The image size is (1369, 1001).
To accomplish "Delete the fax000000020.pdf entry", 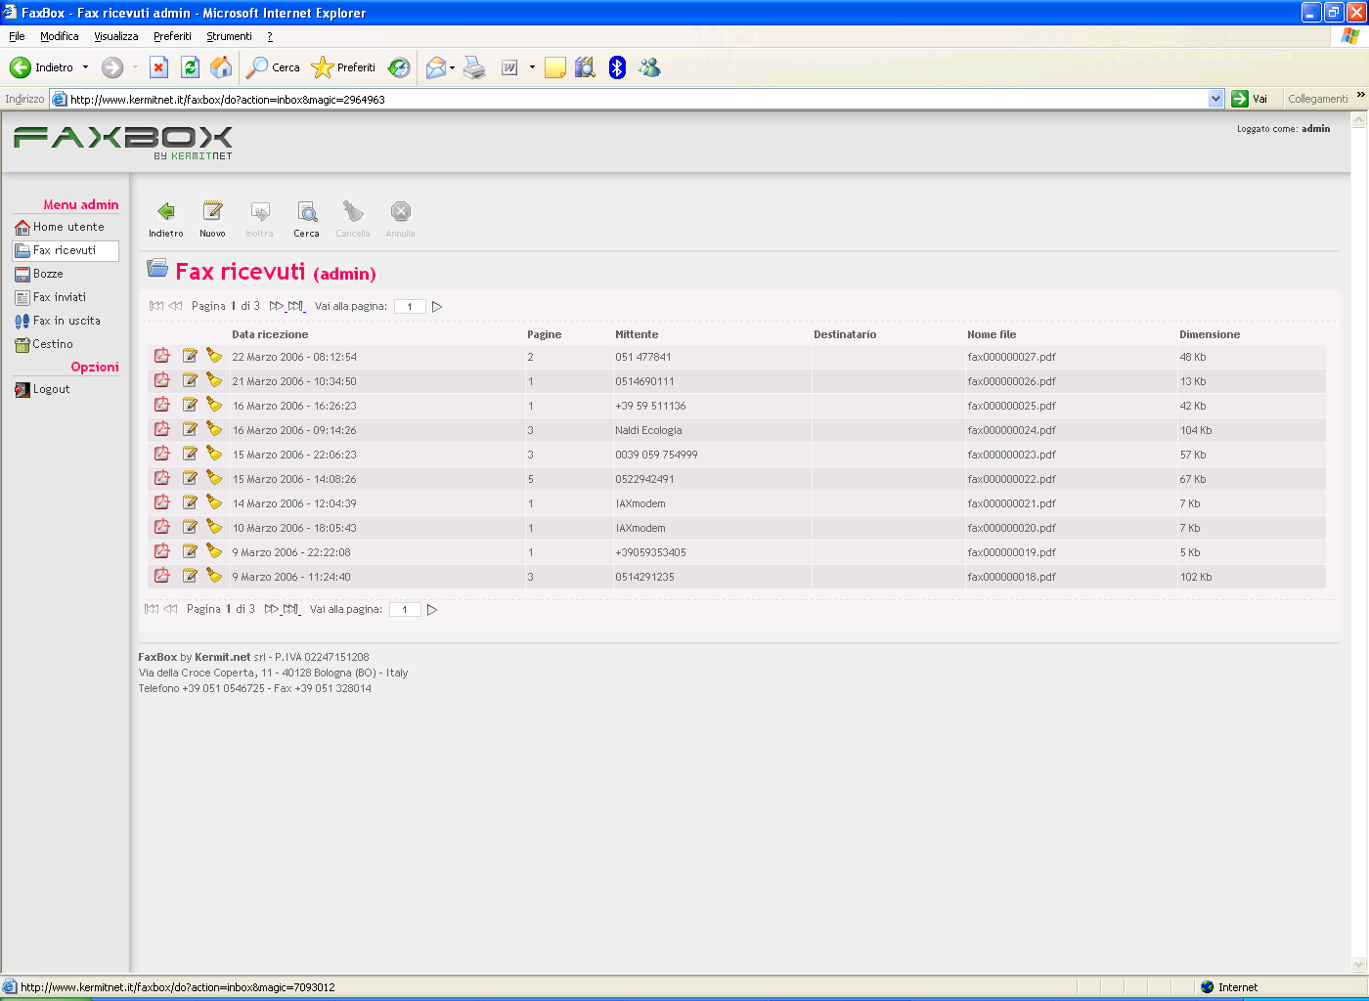I will click(x=214, y=527).
